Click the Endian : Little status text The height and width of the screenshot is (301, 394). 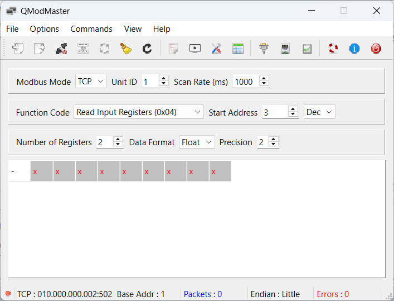click(x=275, y=294)
